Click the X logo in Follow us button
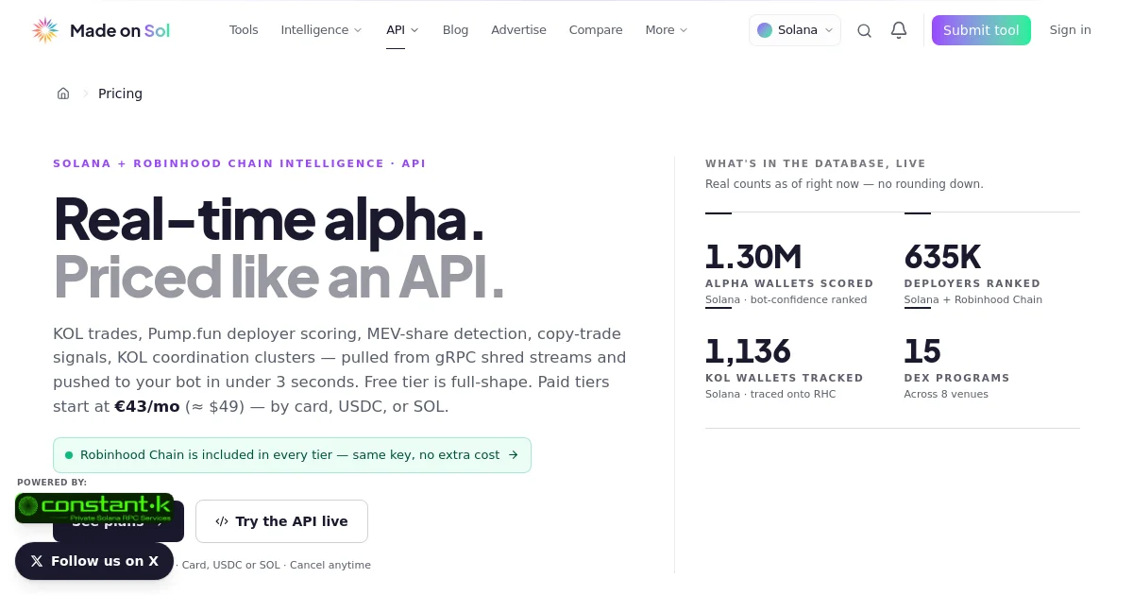Screen dimensions: 1133x595 37,561
